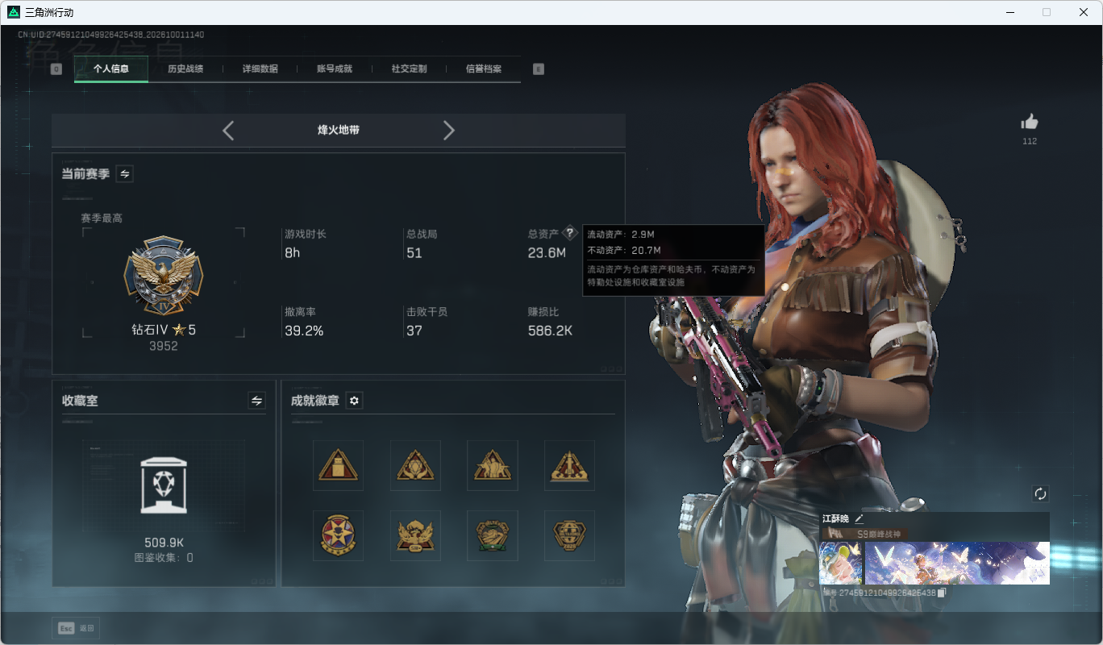Click the Esc 返回 back button

(x=77, y=628)
